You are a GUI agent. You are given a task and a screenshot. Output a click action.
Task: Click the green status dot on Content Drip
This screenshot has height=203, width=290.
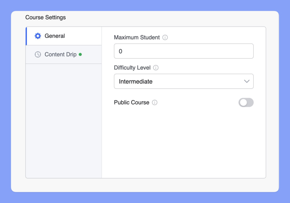[x=80, y=54]
